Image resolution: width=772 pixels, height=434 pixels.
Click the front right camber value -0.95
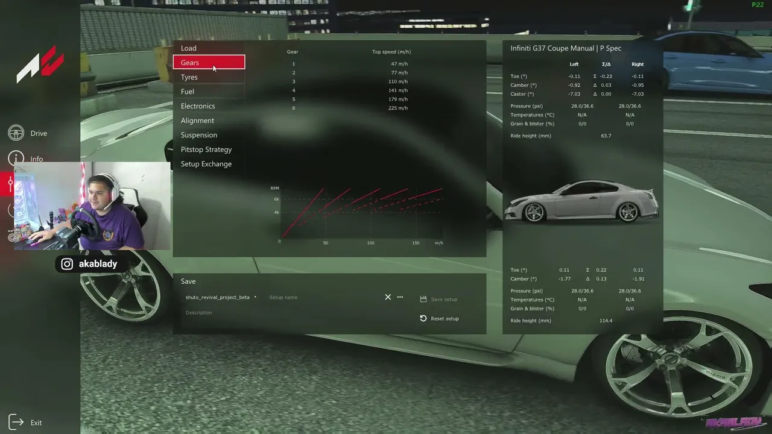tap(638, 85)
